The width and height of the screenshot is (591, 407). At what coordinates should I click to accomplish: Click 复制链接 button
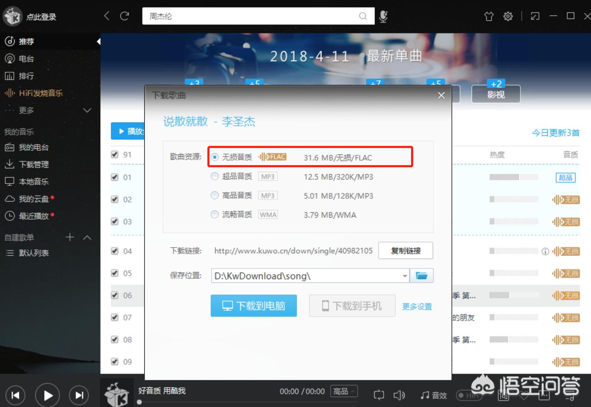[x=406, y=250]
